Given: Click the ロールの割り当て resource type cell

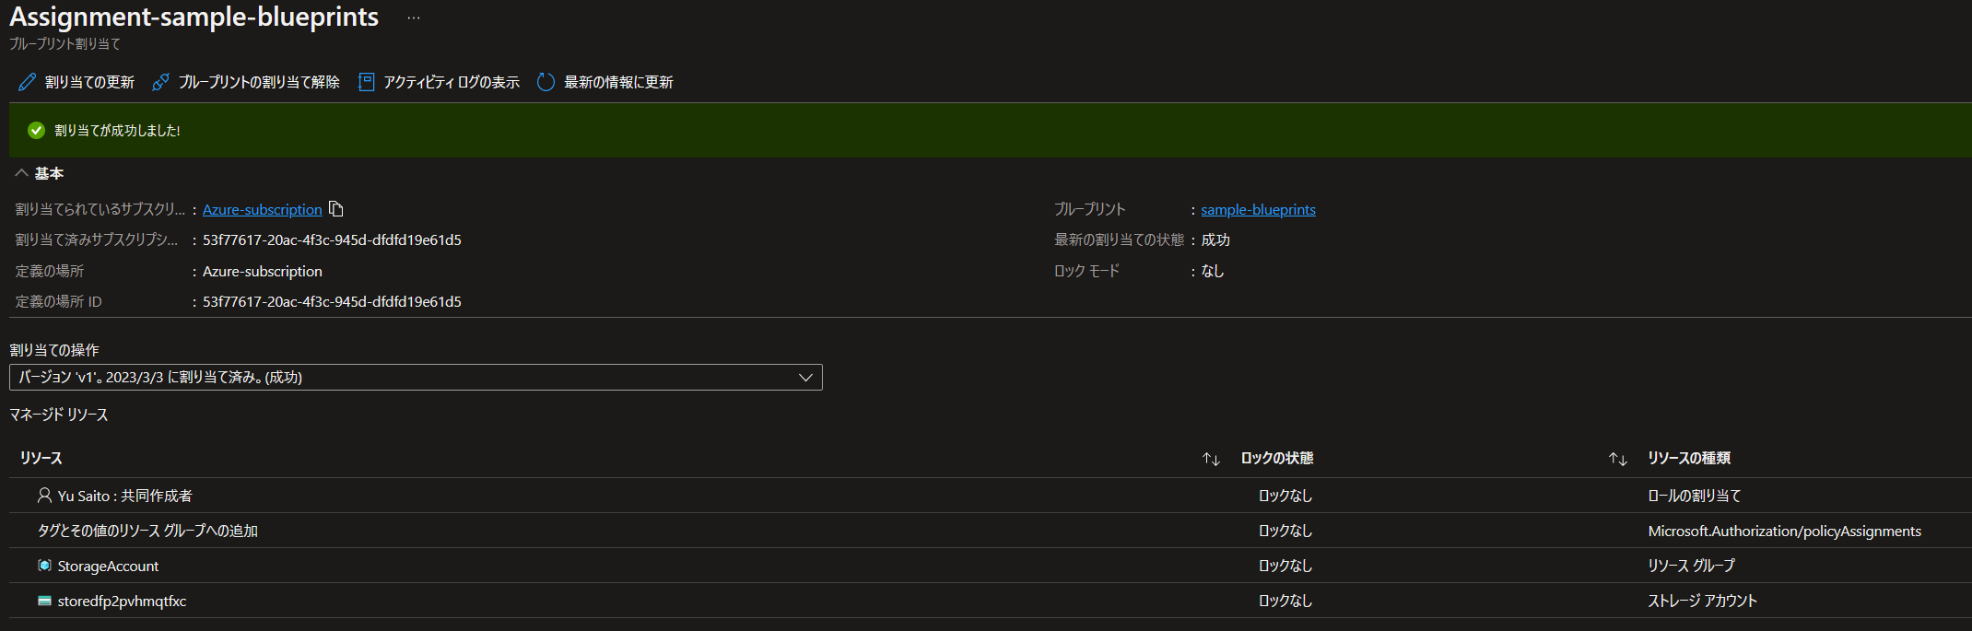Looking at the screenshot, I should tap(1695, 496).
